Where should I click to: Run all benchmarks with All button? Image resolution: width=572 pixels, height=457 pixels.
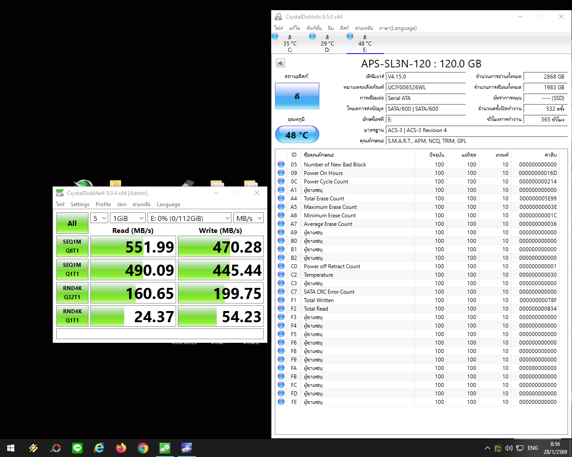click(x=72, y=223)
